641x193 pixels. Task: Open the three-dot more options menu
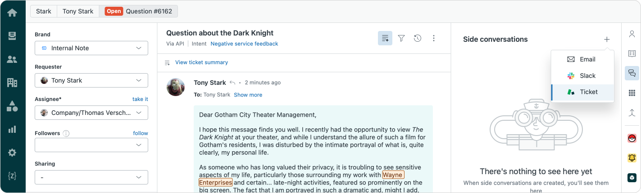coord(434,38)
